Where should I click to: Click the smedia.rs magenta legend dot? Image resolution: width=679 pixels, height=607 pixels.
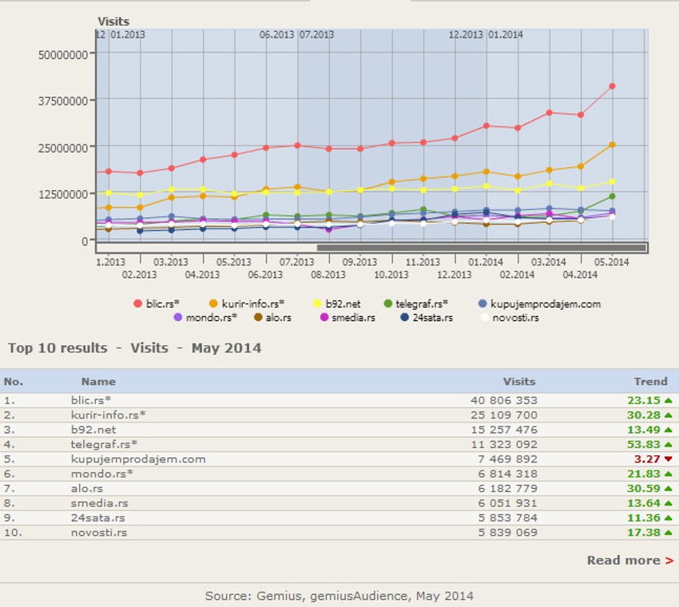click(x=324, y=317)
